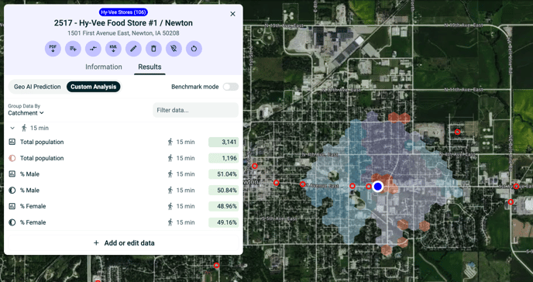The width and height of the screenshot is (533, 282).
Task: Toggle Benchmark mode switch
Action: 230,87
